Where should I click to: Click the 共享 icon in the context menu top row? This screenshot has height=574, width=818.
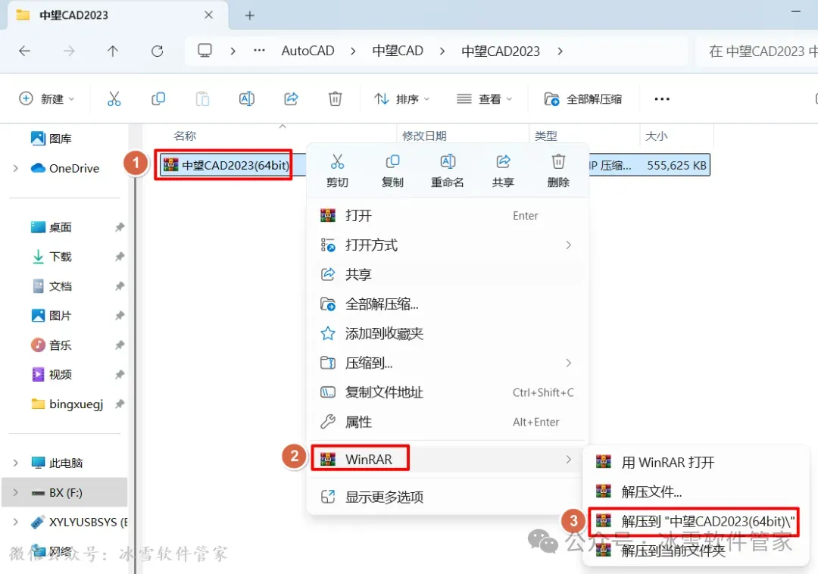pyautogui.click(x=503, y=161)
